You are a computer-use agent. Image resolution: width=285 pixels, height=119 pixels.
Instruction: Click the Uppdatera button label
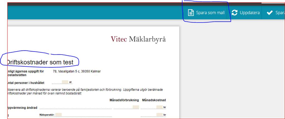point(250,13)
